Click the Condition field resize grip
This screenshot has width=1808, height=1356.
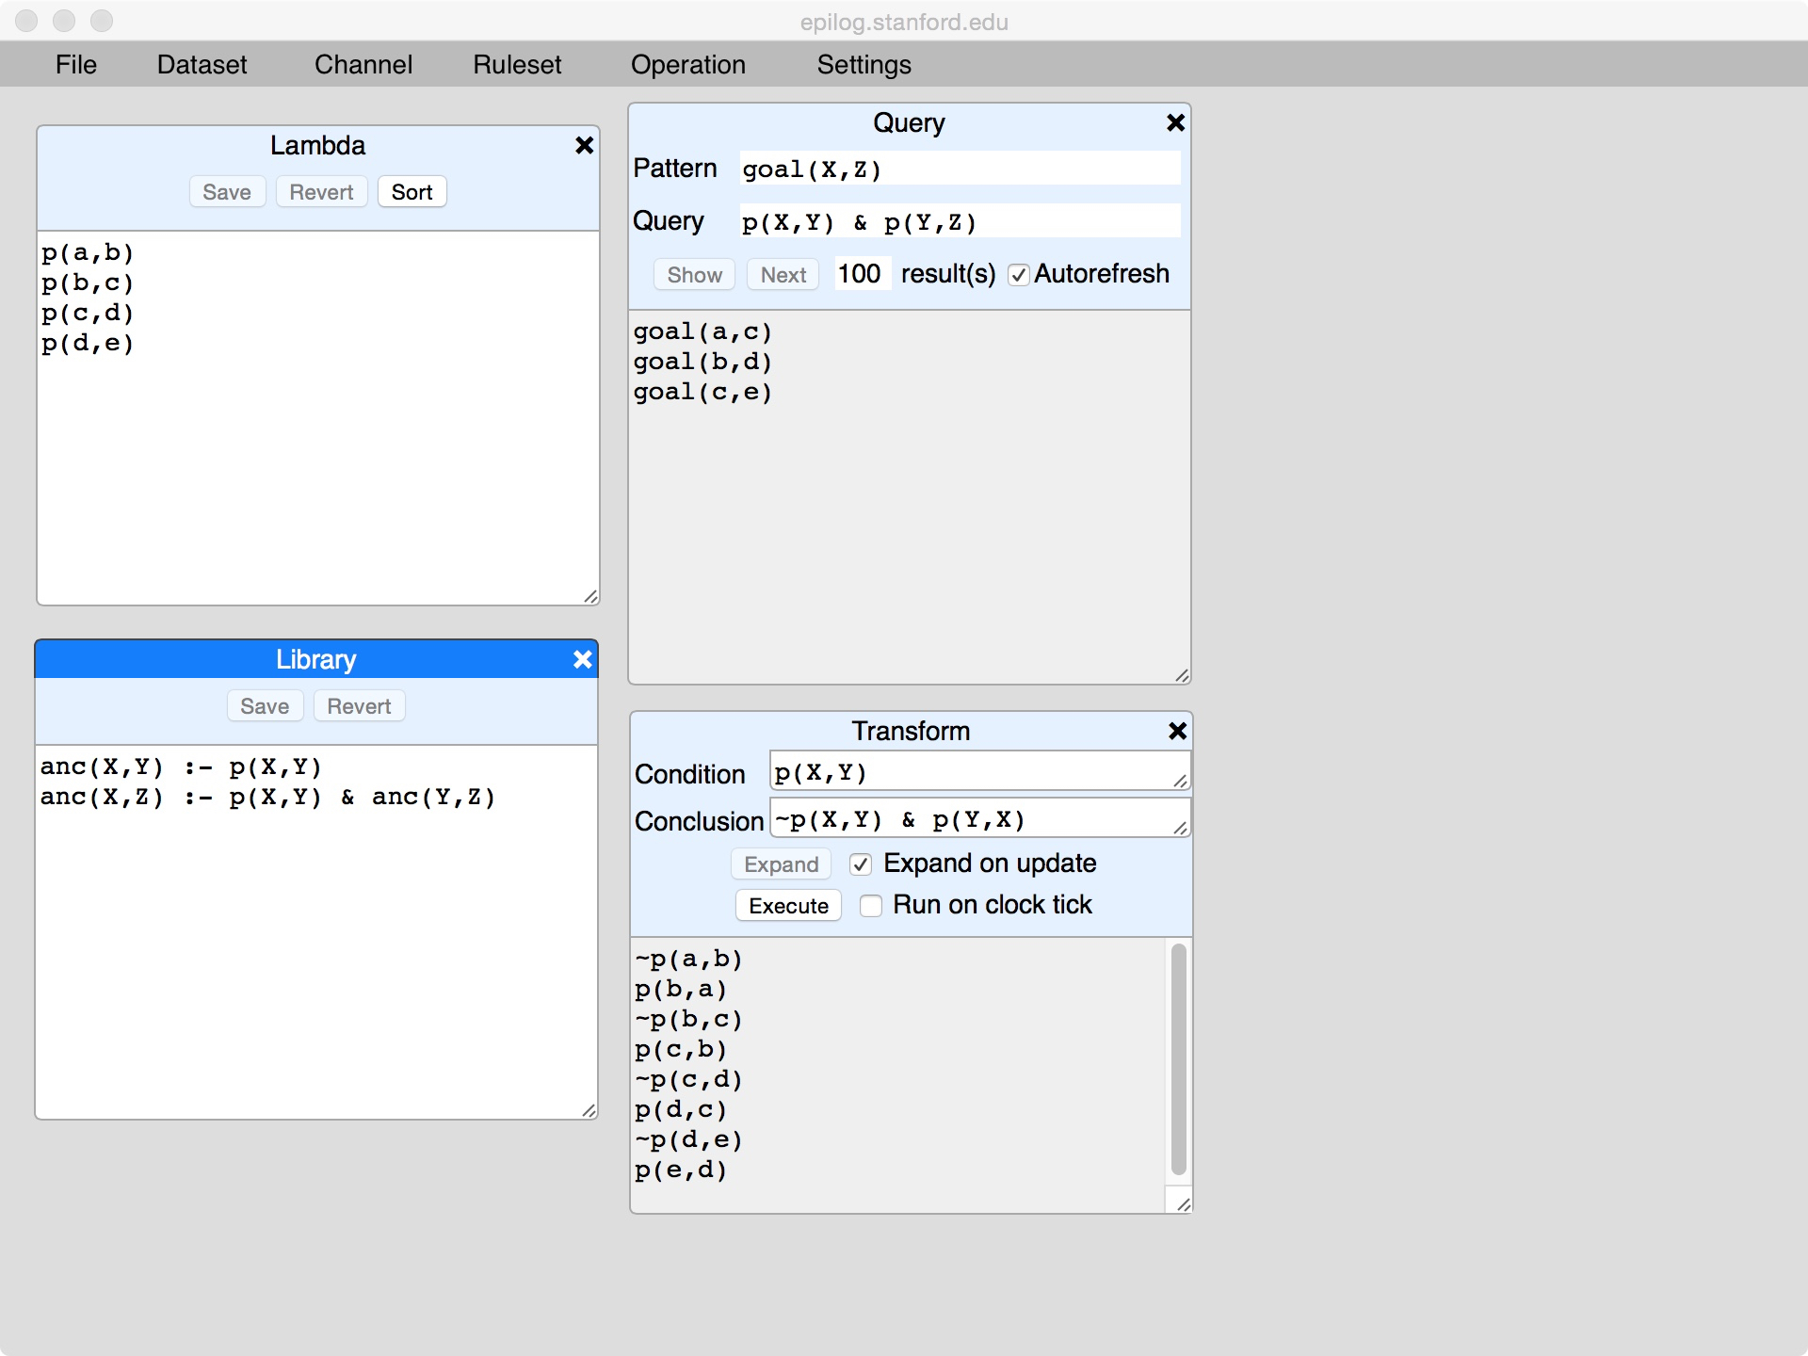click(x=1180, y=781)
